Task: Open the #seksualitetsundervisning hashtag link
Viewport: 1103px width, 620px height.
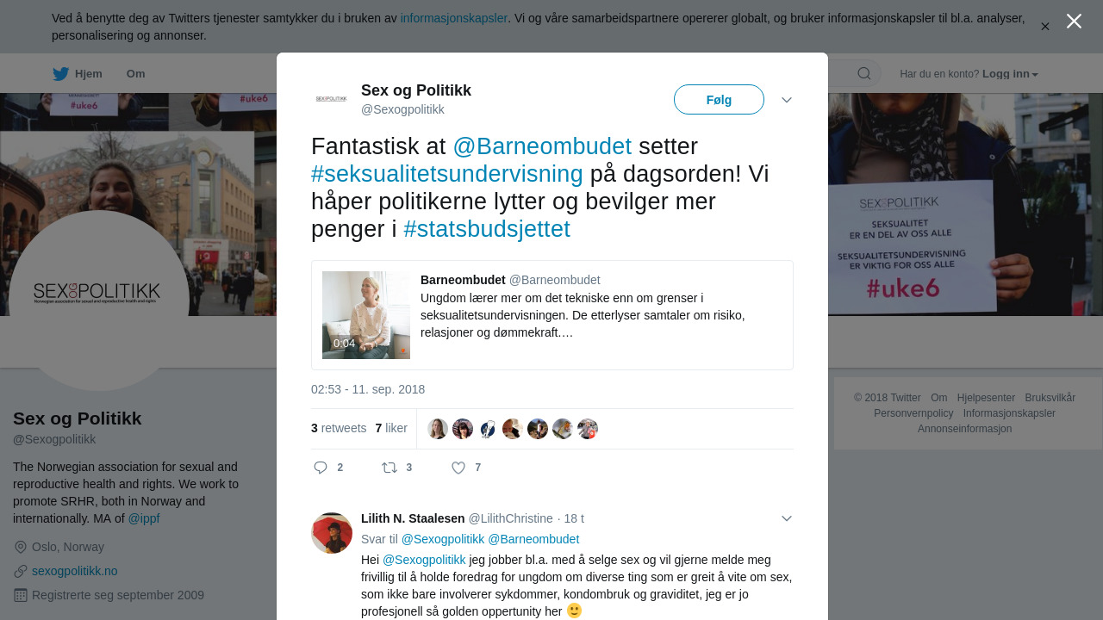Action: click(x=447, y=174)
